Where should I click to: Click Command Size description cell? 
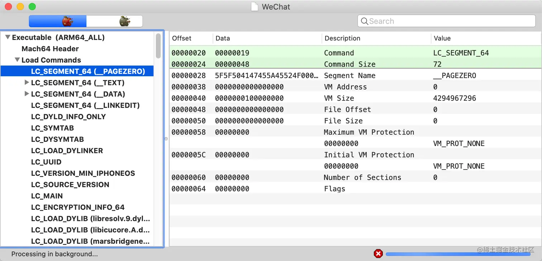[350, 64]
